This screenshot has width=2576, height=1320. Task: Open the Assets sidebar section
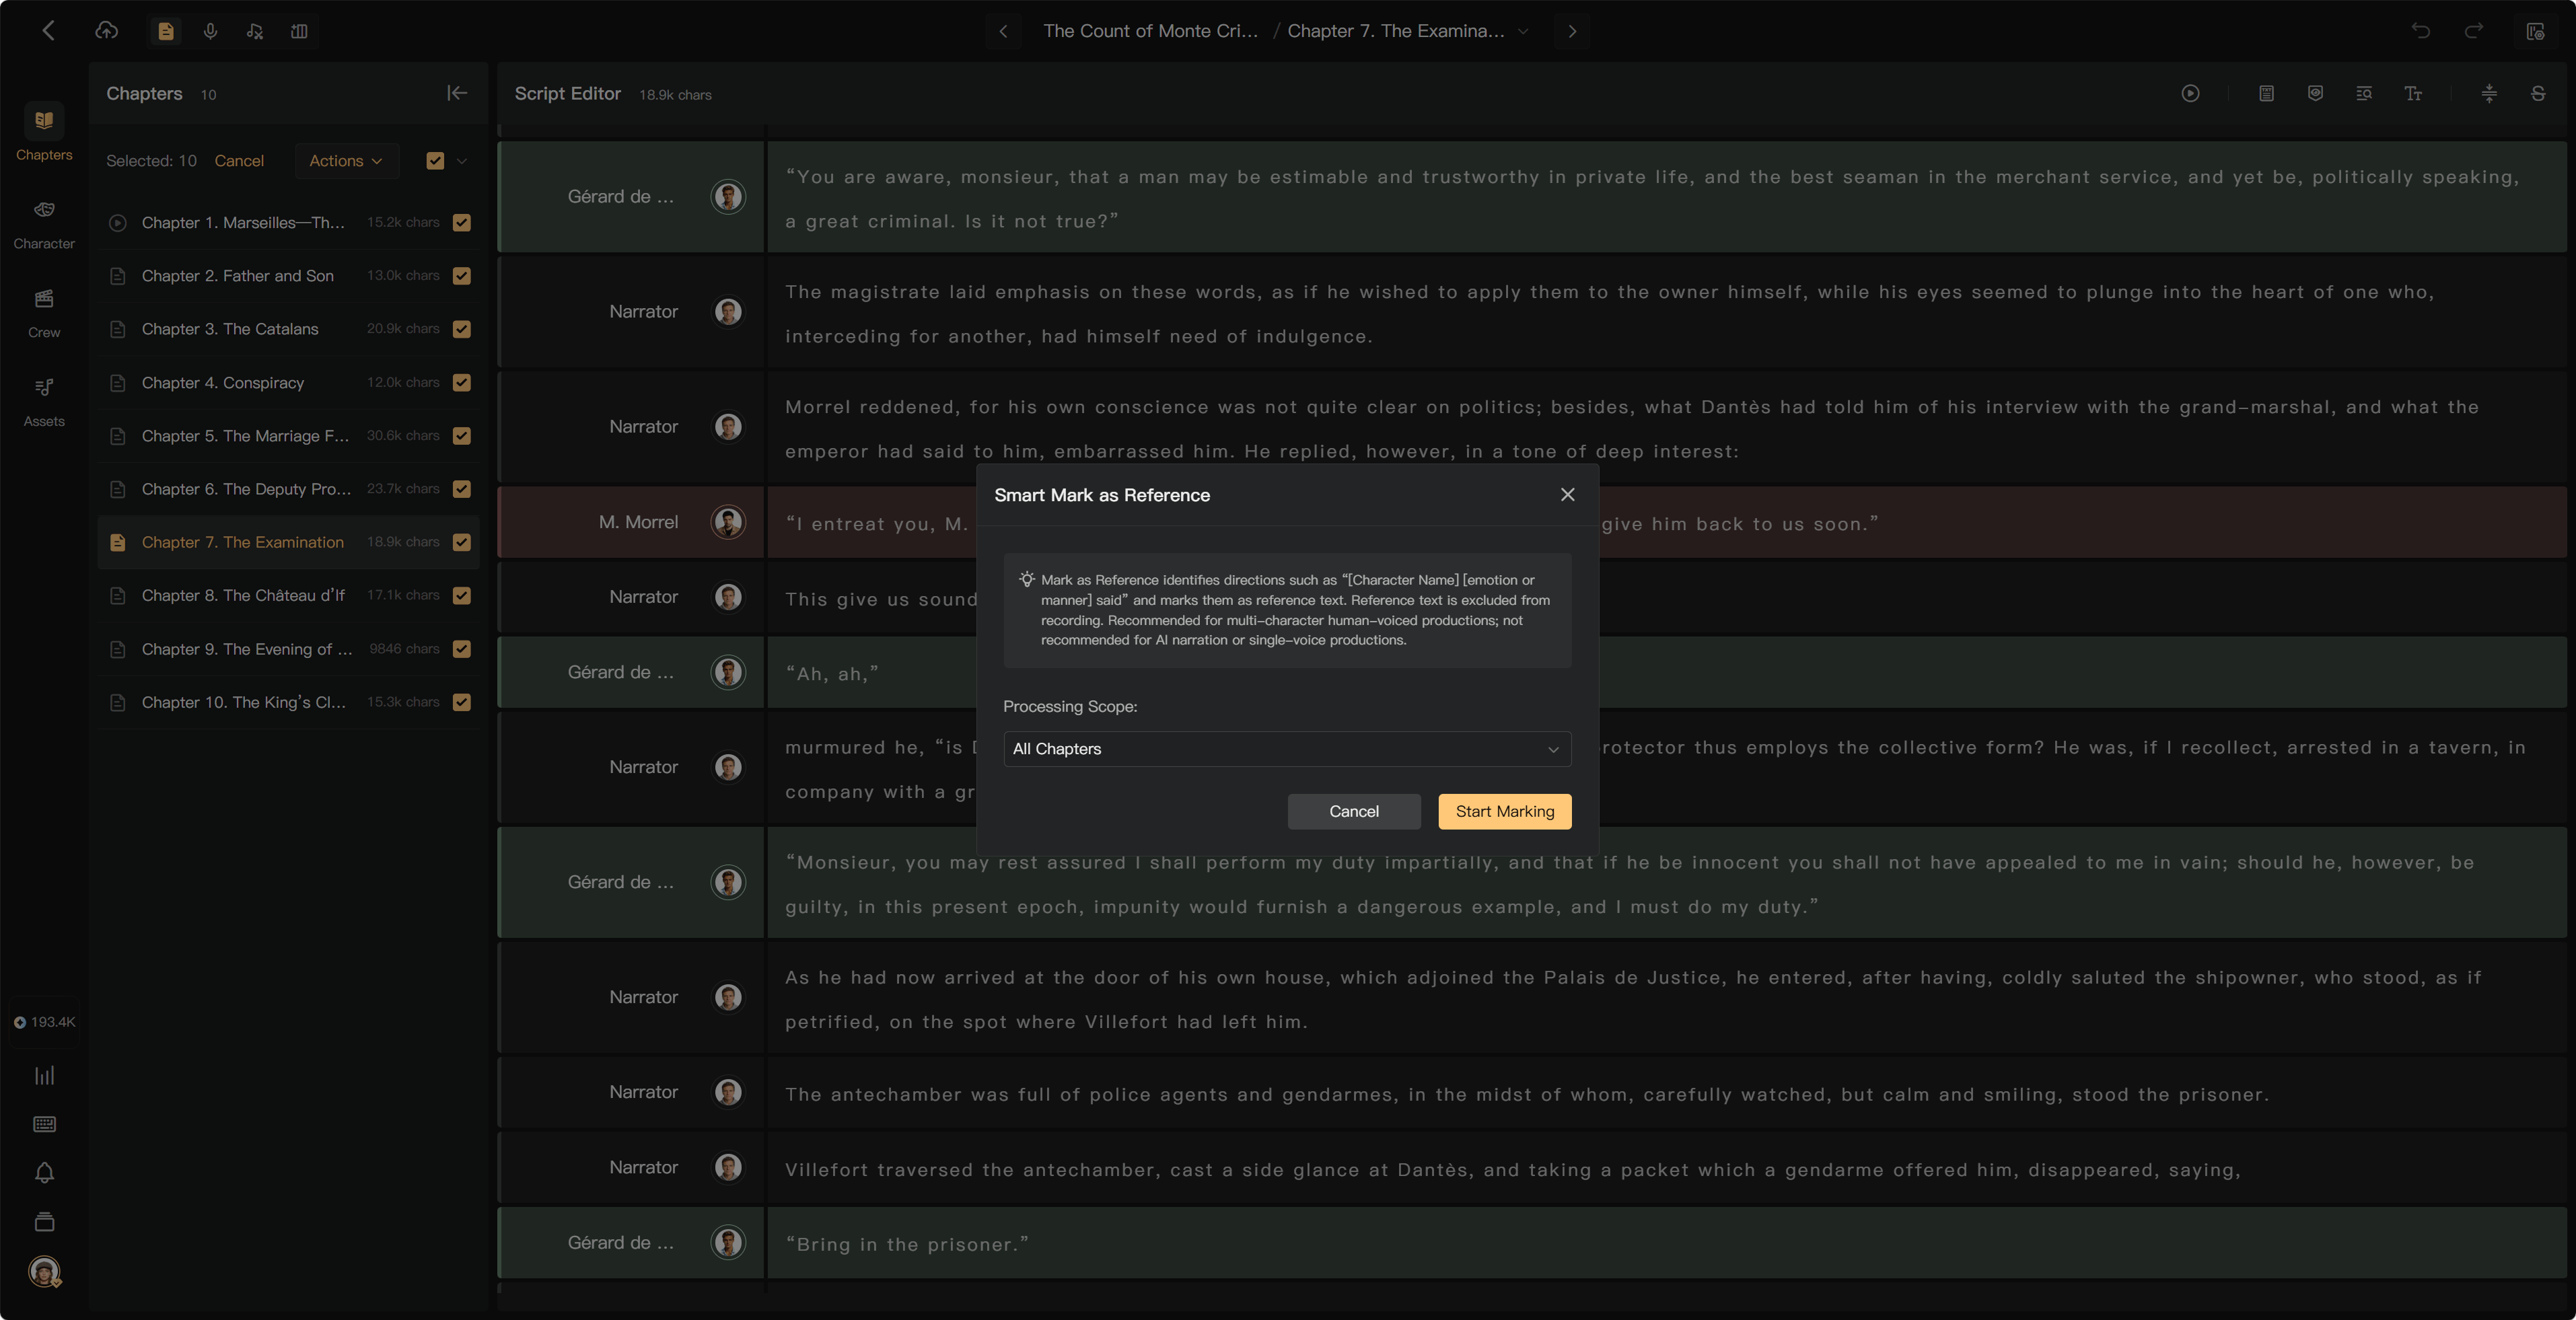point(44,401)
